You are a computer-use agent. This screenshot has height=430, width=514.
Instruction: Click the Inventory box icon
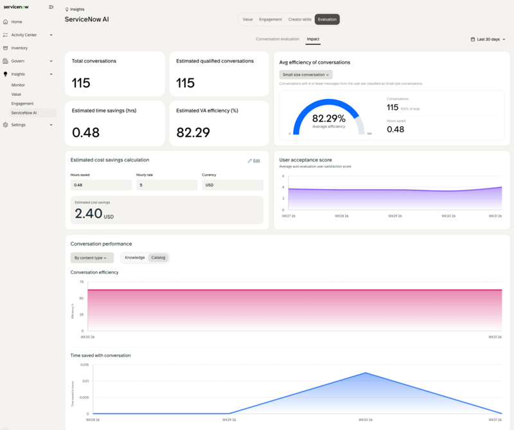[5, 48]
